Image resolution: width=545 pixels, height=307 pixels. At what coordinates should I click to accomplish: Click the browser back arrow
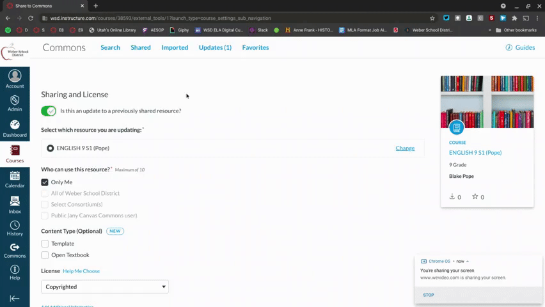click(x=8, y=18)
